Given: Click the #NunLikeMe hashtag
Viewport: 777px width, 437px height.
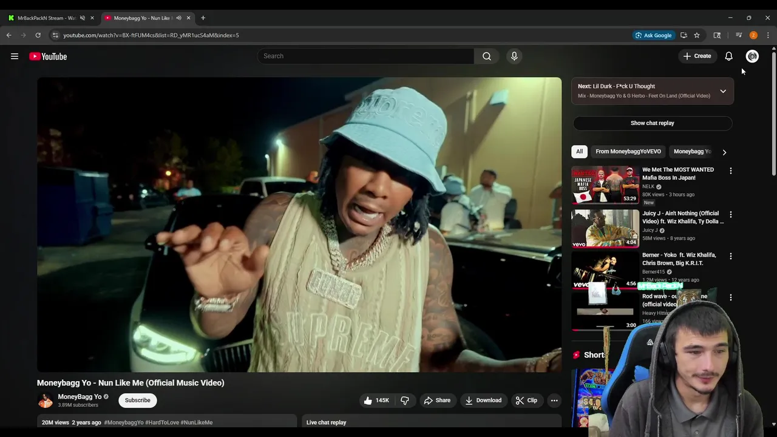Looking at the screenshot, I should 197,422.
